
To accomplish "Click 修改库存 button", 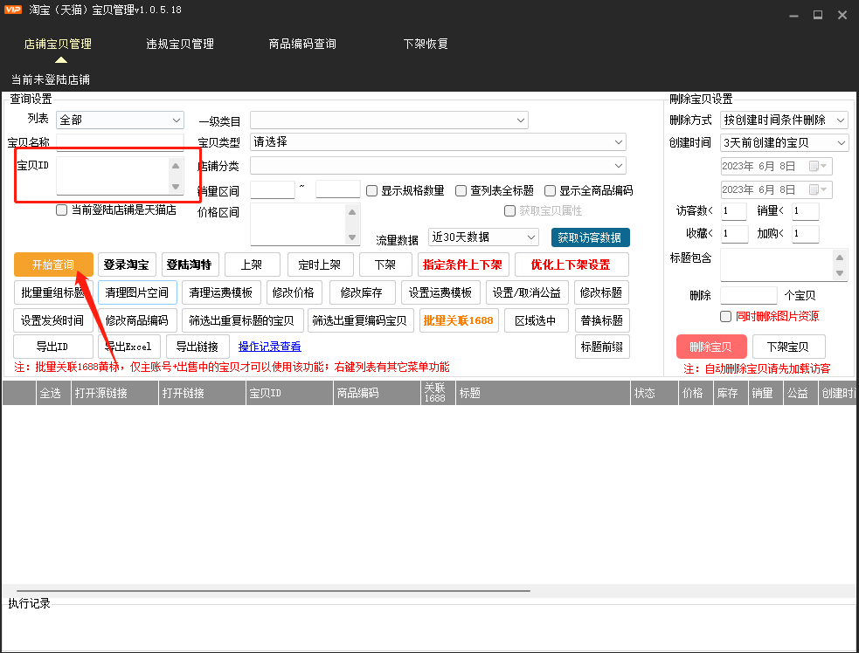I will (x=362, y=292).
